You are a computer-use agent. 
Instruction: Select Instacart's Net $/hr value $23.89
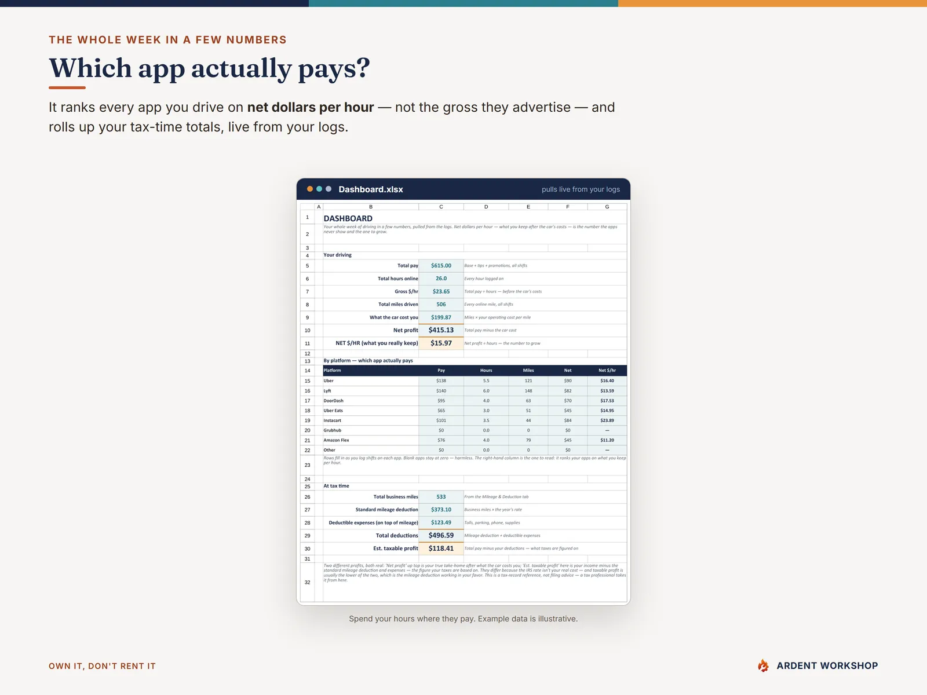point(607,420)
